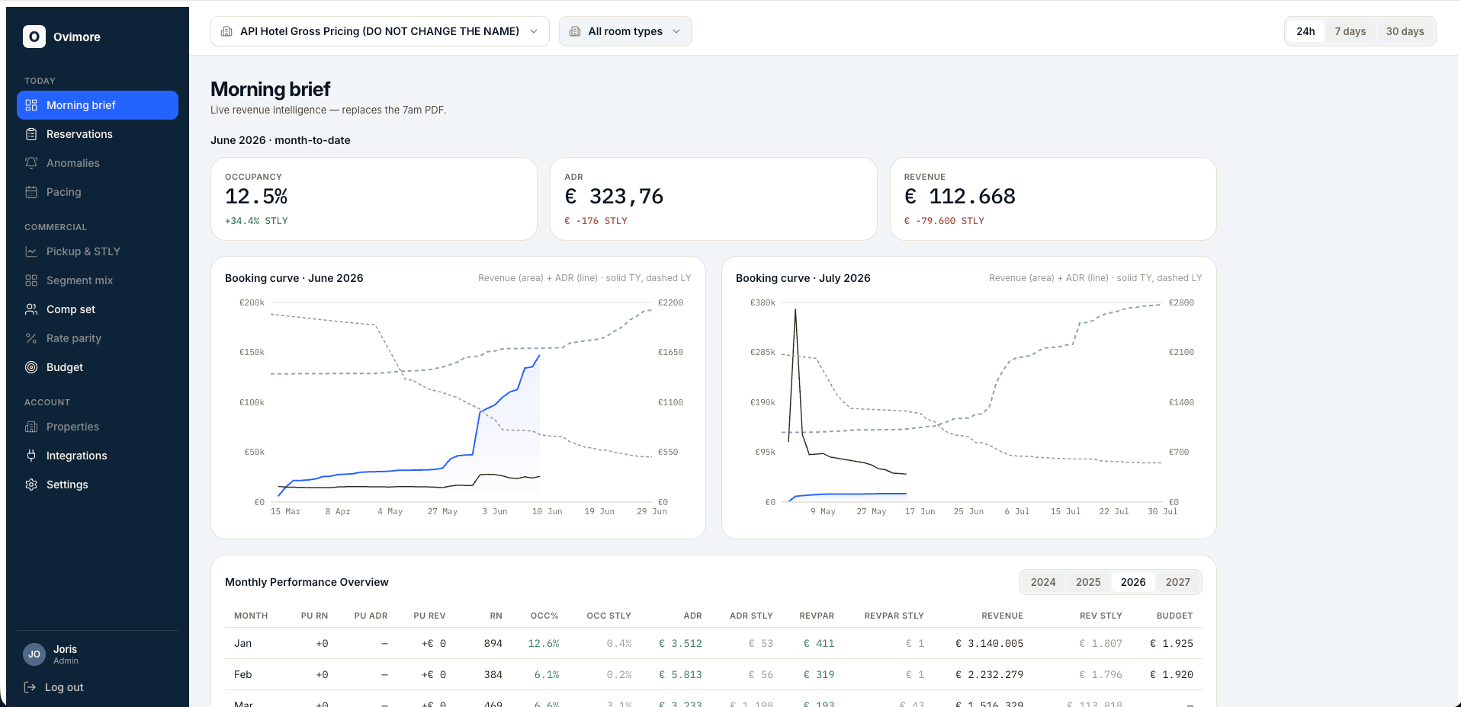
Task: Click the Booking curve July 2026 title
Action: click(803, 278)
